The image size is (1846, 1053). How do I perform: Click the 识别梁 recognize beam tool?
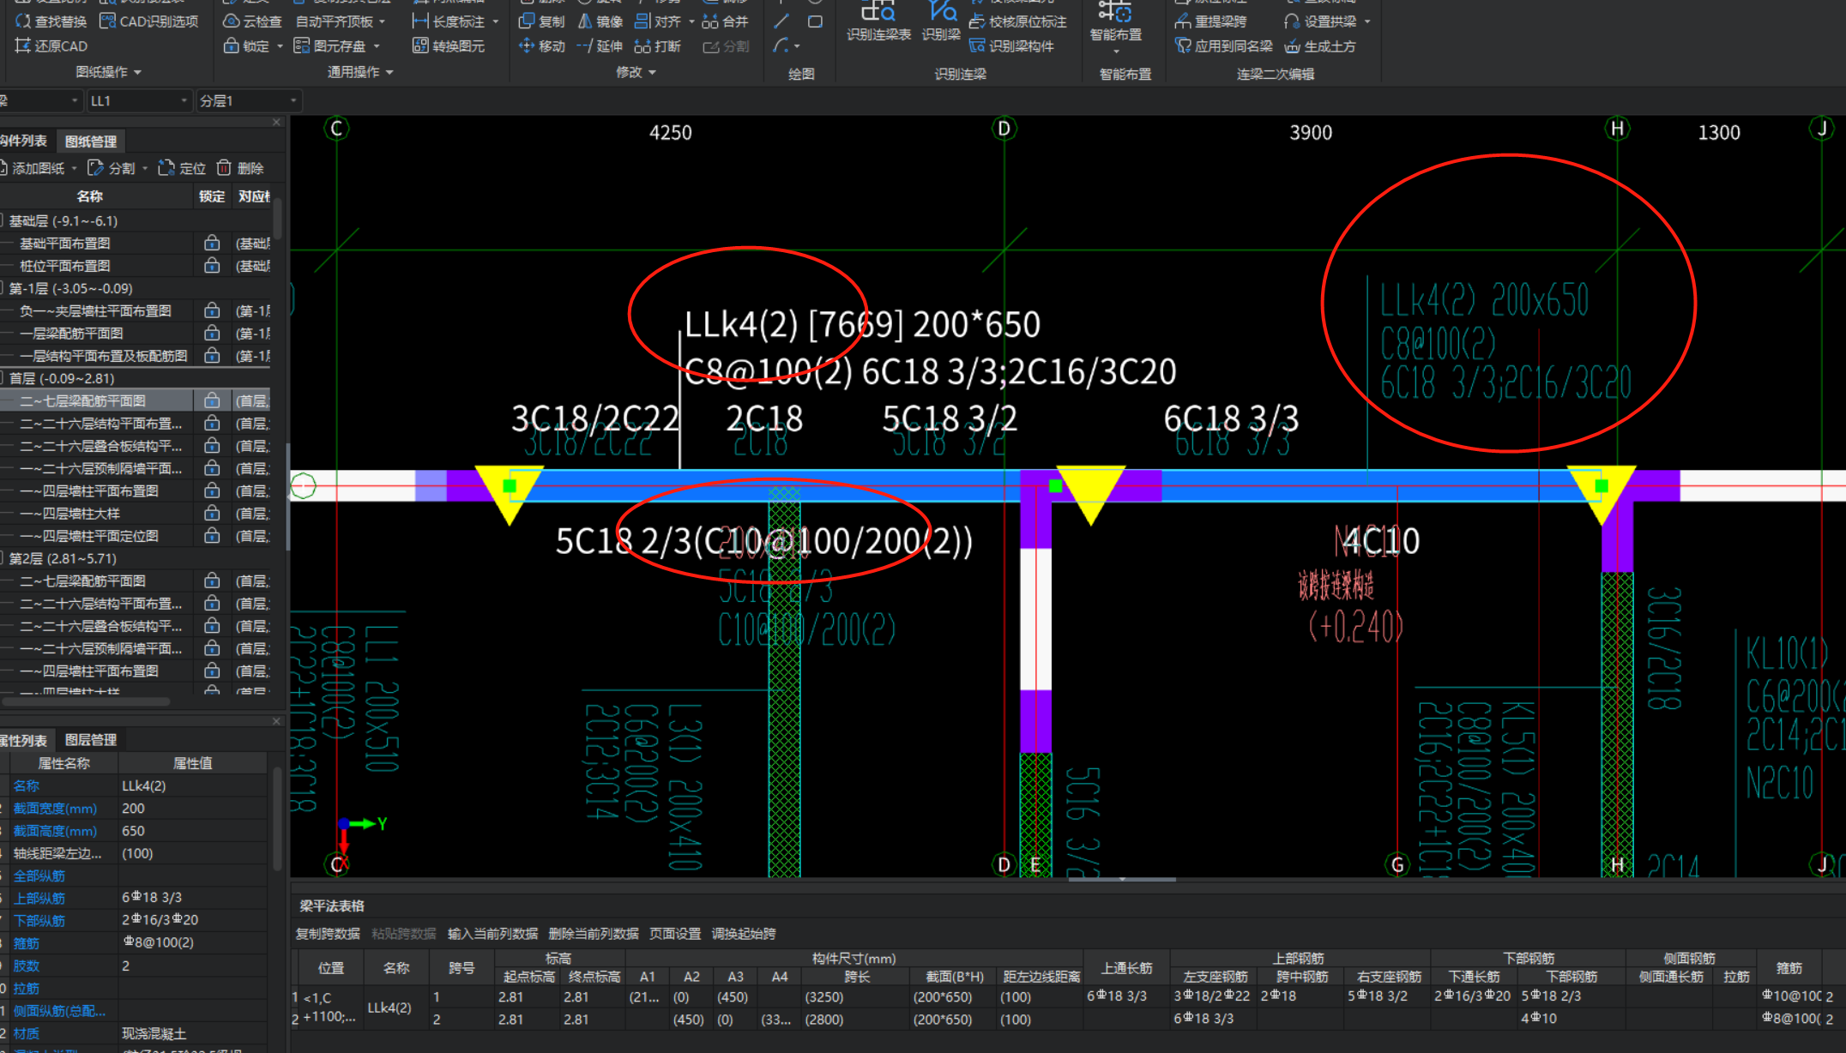tap(941, 21)
